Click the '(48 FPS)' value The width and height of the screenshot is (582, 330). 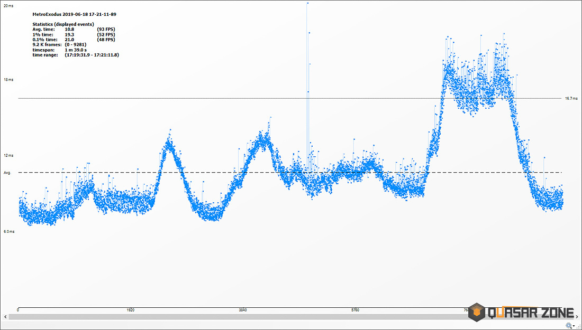click(106, 40)
